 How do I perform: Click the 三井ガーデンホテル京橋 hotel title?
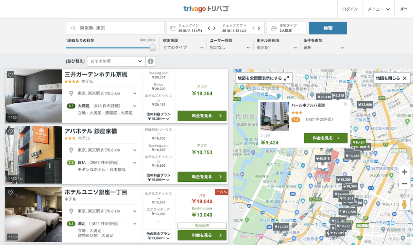point(96,74)
